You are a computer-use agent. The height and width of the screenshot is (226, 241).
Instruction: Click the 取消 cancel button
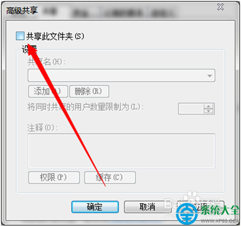147,207
